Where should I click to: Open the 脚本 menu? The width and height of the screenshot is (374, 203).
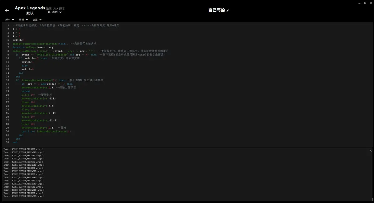pyautogui.click(x=10, y=19)
